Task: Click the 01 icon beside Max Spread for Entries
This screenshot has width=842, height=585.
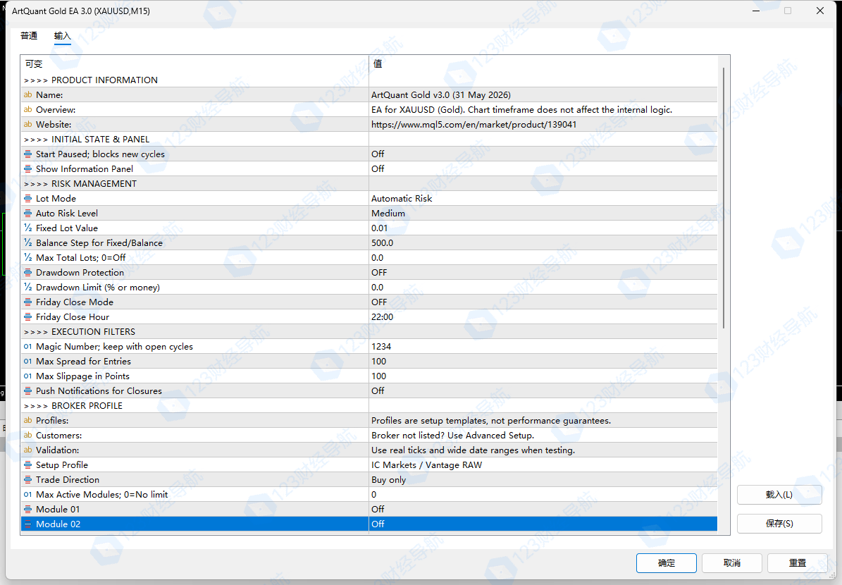Action: coord(28,361)
